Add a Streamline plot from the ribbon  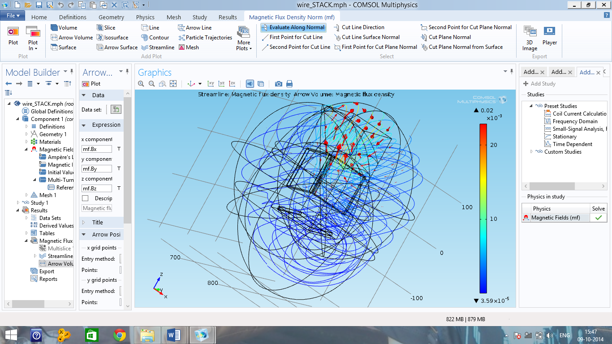pos(158,47)
